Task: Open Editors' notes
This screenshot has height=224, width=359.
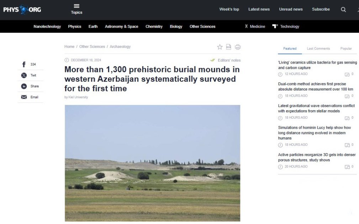Action: [x=229, y=60]
